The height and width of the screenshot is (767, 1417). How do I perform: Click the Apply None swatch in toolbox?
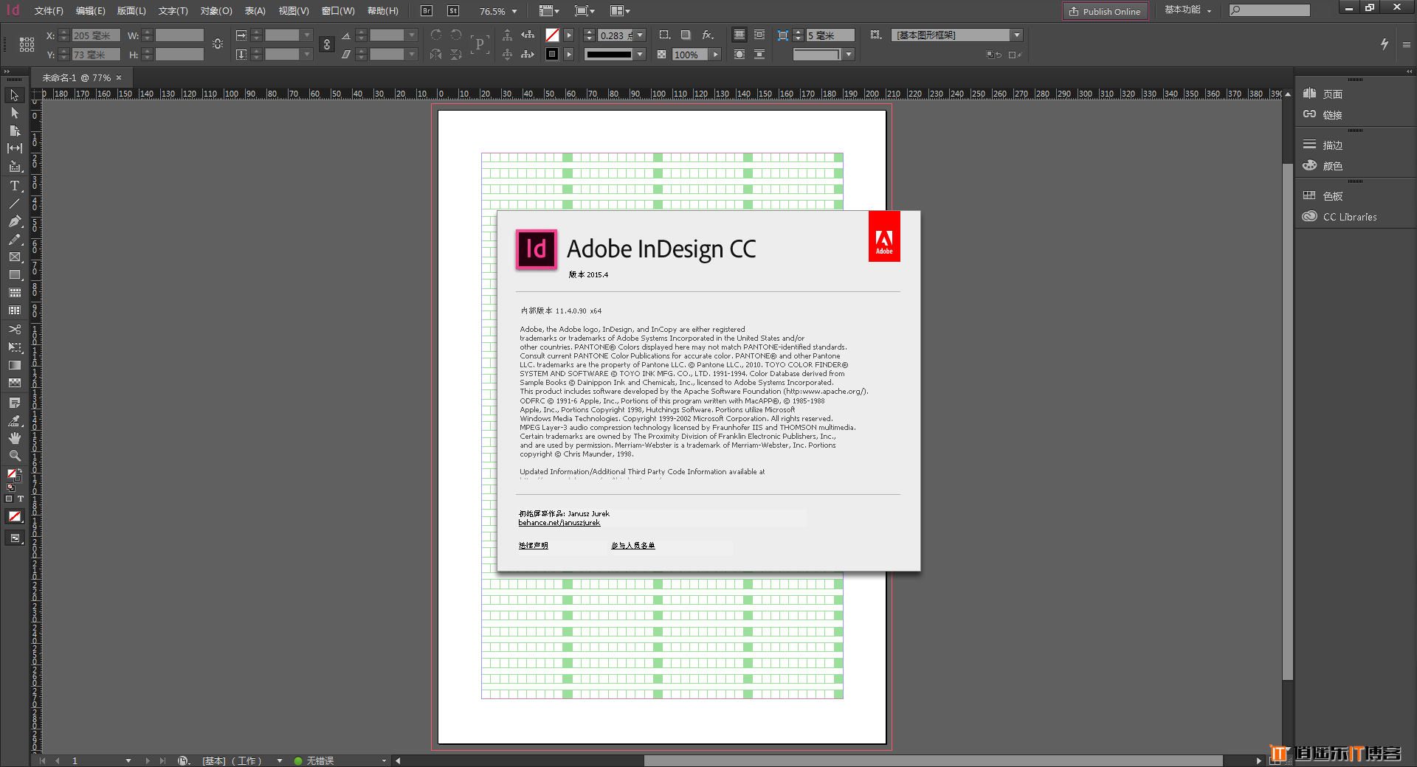15,517
